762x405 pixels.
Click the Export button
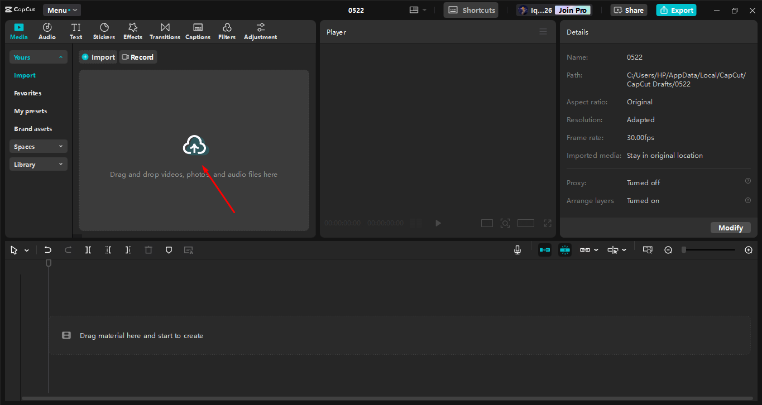pyautogui.click(x=676, y=10)
